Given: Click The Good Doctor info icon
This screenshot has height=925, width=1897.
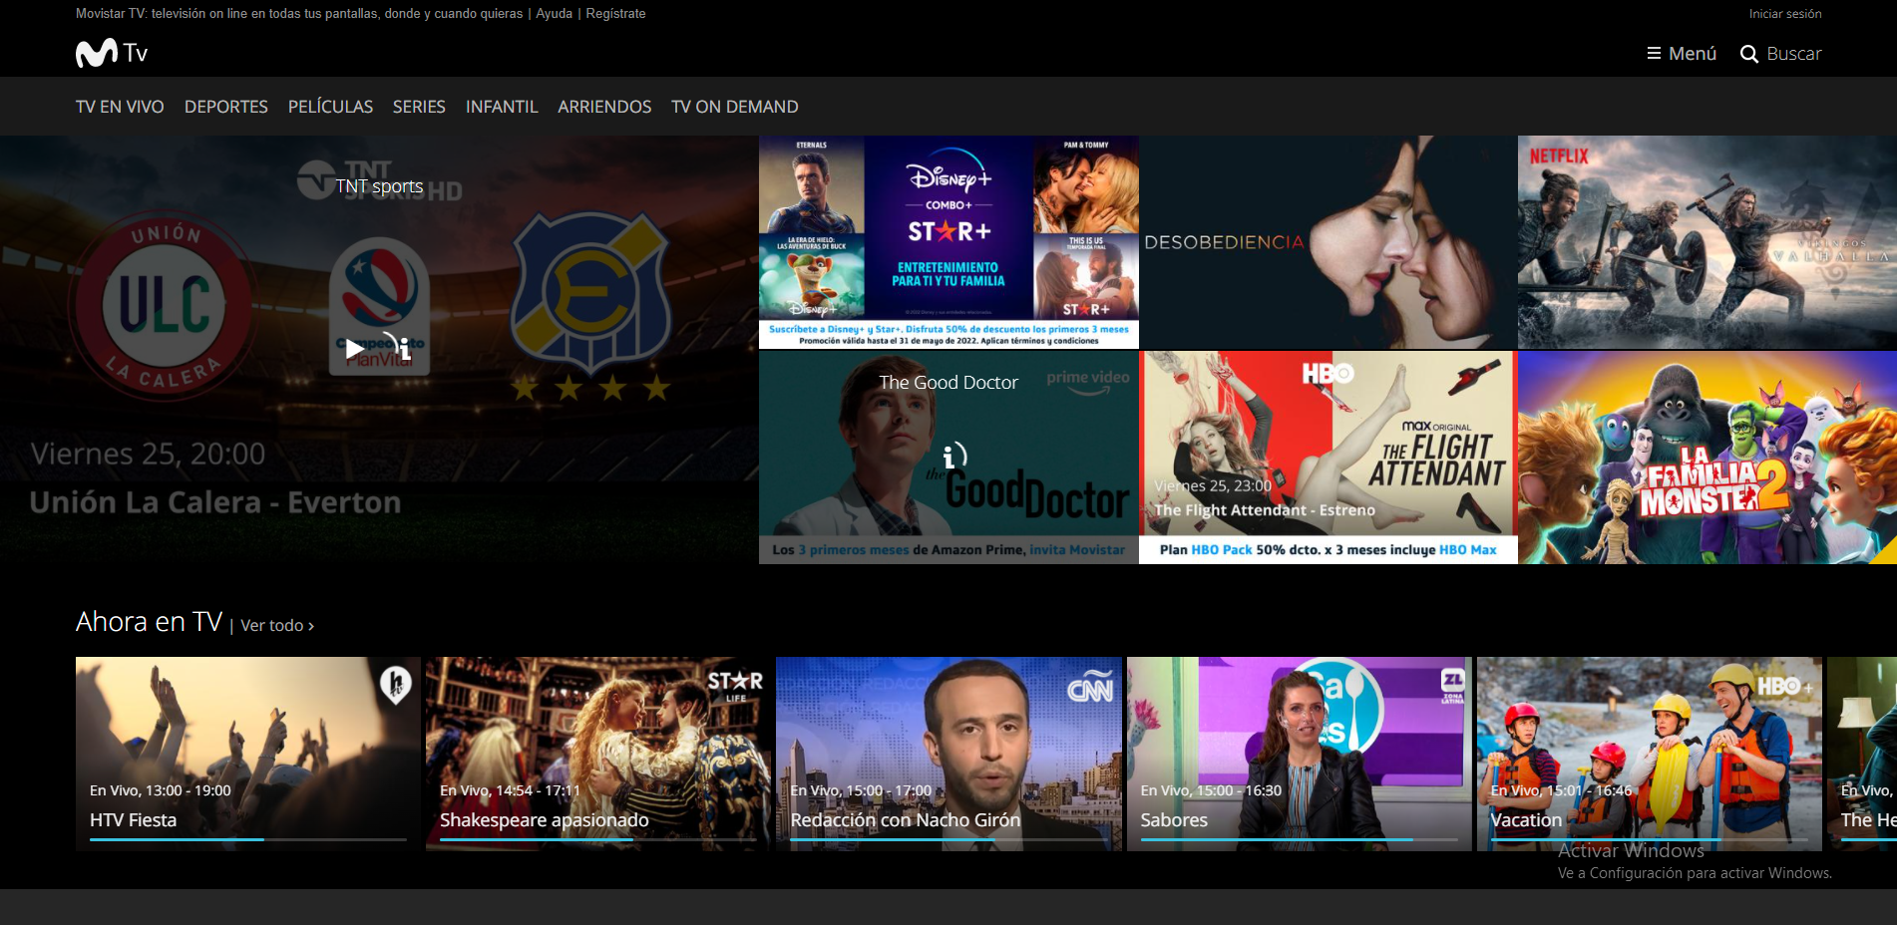Looking at the screenshot, I should 952,457.
